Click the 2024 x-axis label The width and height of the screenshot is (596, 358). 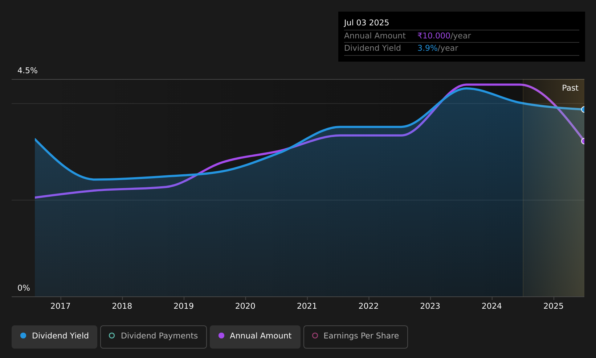point(492,306)
